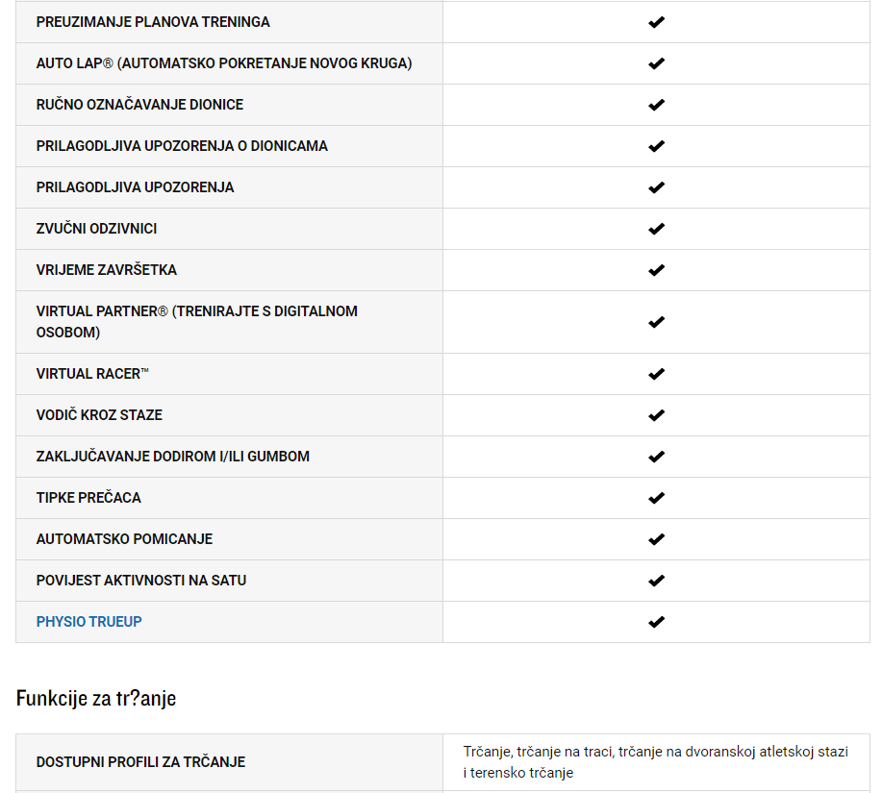The image size is (883, 793).
Task: Select the Vrijeme završetka row label
Action: (107, 270)
